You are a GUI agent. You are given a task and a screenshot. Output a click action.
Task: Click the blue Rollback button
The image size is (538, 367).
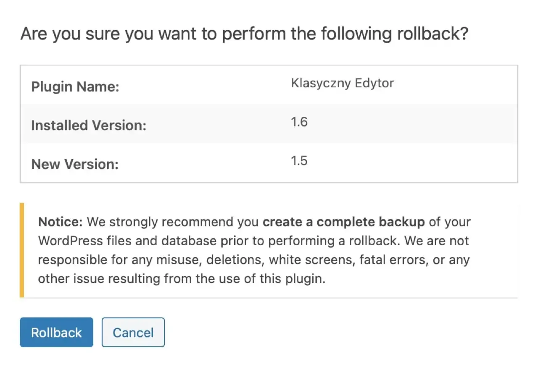(56, 332)
